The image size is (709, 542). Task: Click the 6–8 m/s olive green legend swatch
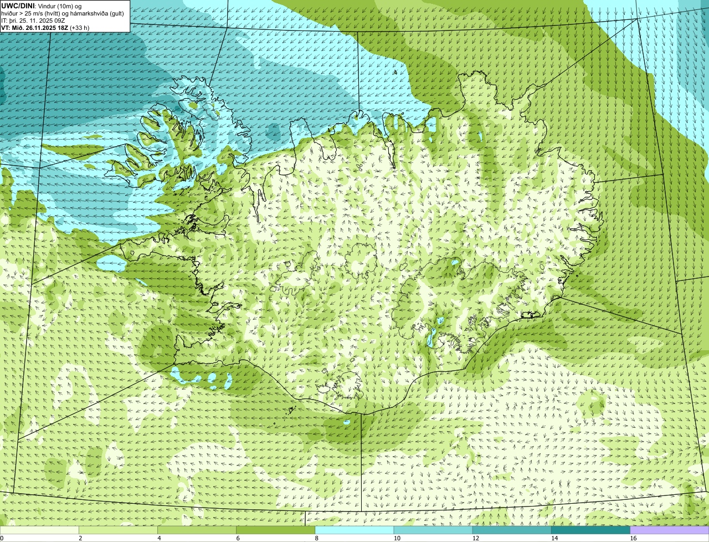tap(276, 530)
